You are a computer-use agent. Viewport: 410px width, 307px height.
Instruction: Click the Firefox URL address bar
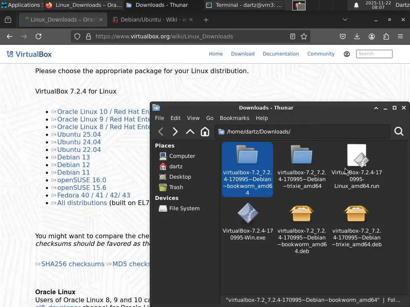point(190,36)
